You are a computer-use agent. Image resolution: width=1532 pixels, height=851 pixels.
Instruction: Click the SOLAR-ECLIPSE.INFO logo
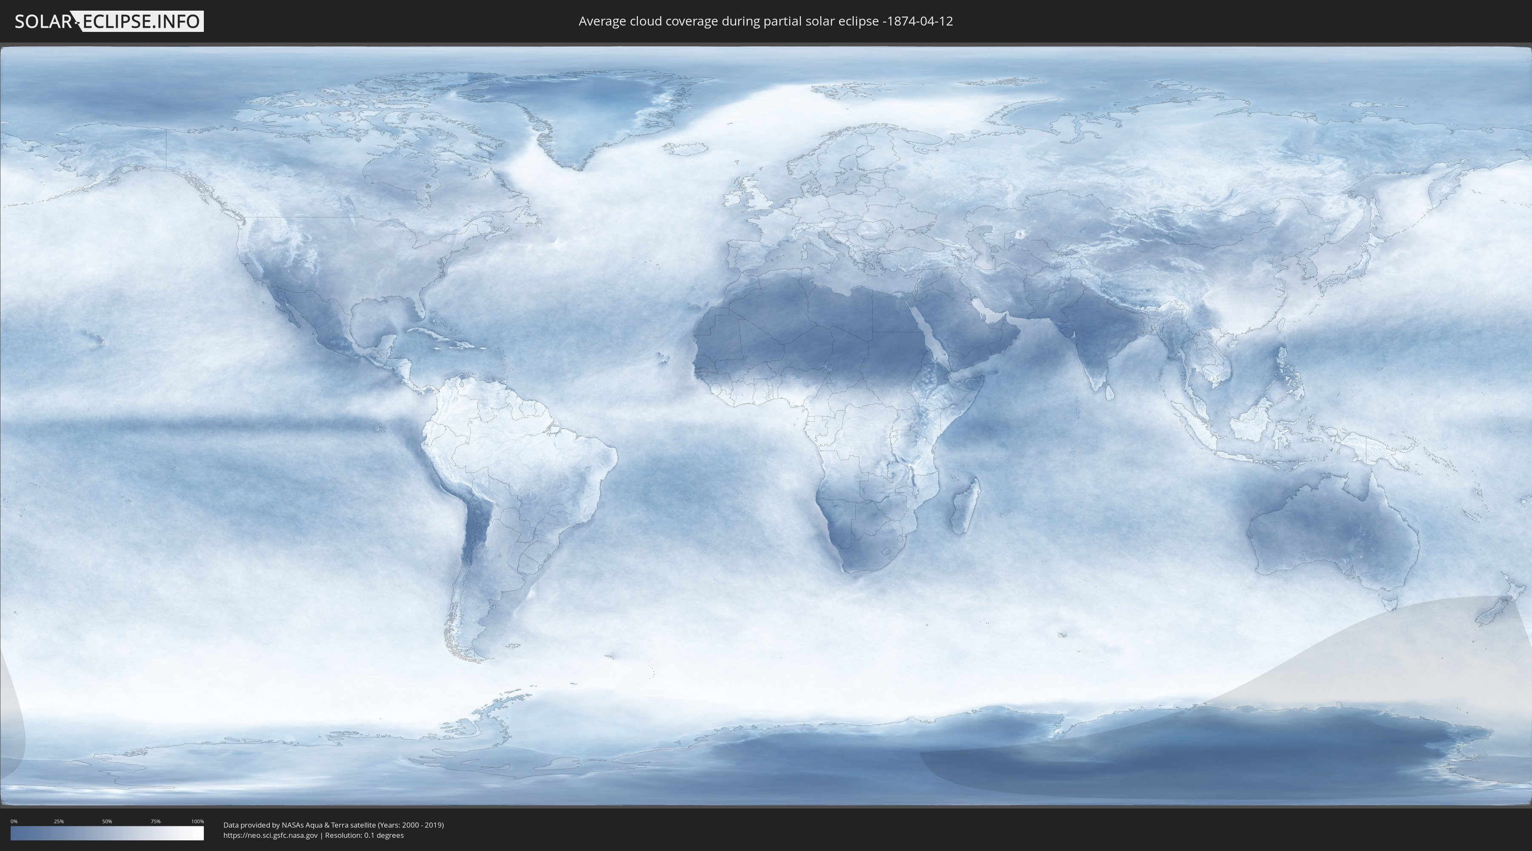pos(109,21)
